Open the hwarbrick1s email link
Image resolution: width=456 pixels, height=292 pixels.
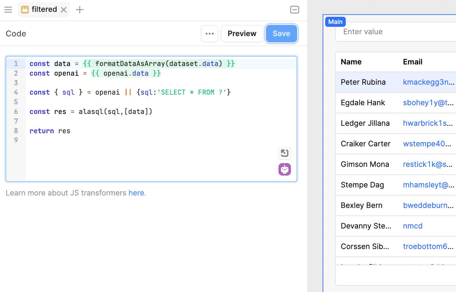(x=428, y=123)
